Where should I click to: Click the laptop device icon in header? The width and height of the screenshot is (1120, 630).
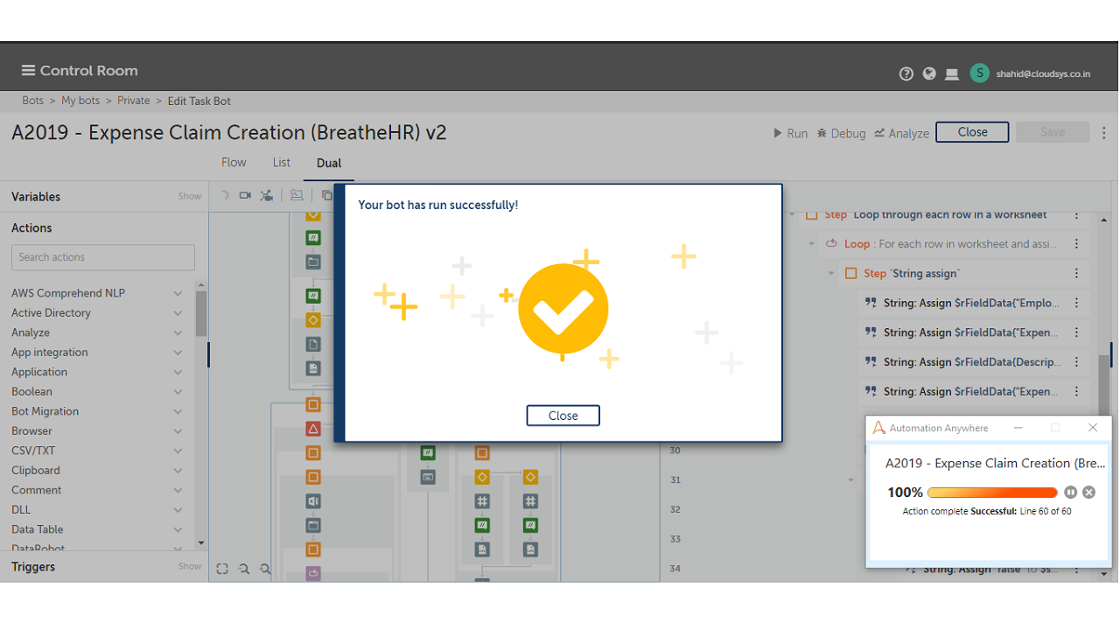click(x=952, y=74)
